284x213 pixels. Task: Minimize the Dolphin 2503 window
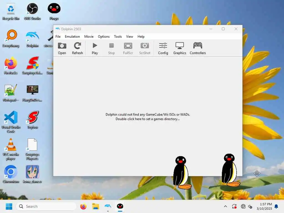211,29
